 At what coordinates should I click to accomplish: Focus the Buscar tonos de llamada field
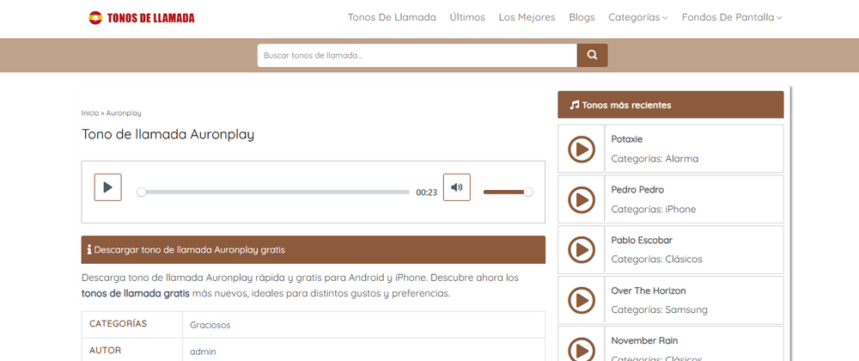[x=417, y=55]
